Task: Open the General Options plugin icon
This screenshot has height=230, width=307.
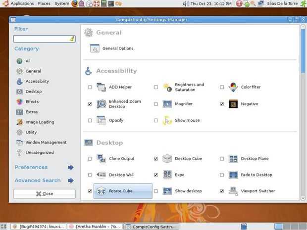Action: [x=95, y=48]
